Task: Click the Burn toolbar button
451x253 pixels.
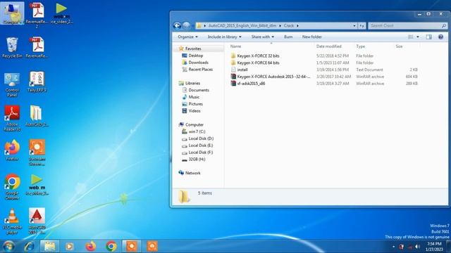Action: click(x=288, y=37)
